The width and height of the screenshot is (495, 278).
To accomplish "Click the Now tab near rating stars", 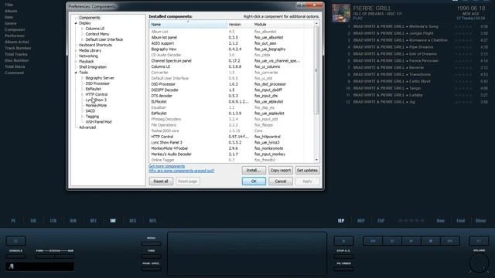I will coord(440,221).
